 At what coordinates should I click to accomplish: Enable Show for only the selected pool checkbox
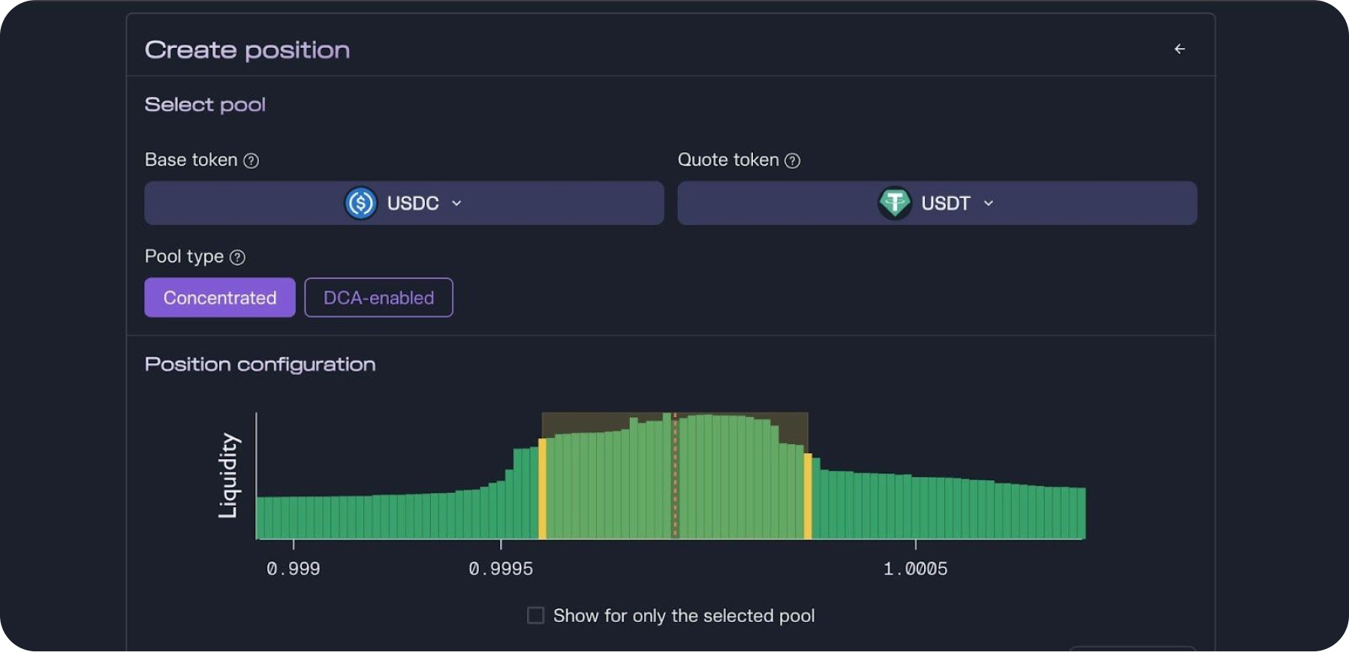(x=535, y=616)
